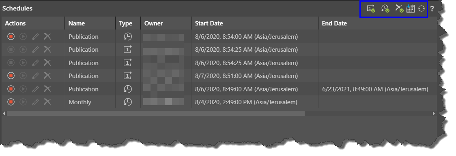Stop the Monthly schedule

click(x=11, y=102)
